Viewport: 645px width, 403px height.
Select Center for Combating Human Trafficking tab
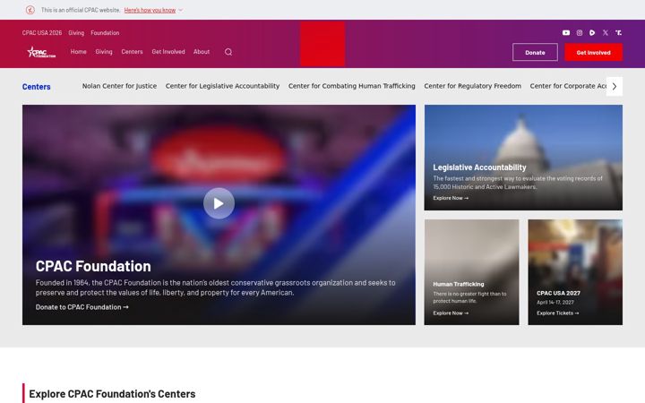(352, 86)
